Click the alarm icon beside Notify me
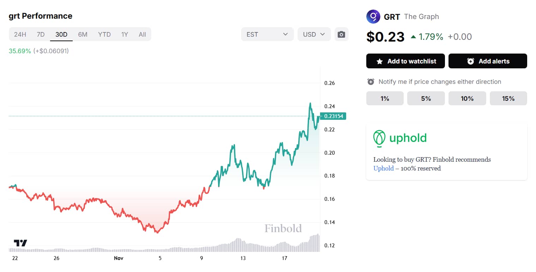Viewport: 536px width, 272px height. [371, 82]
